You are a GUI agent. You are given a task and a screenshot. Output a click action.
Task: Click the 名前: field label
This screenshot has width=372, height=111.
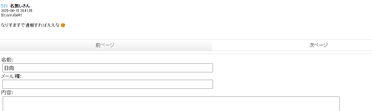point(7,60)
